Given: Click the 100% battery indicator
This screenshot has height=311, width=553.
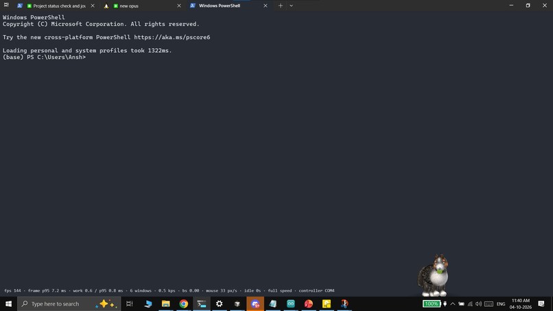Looking at the screenshot, I should [x=432, y=303].
